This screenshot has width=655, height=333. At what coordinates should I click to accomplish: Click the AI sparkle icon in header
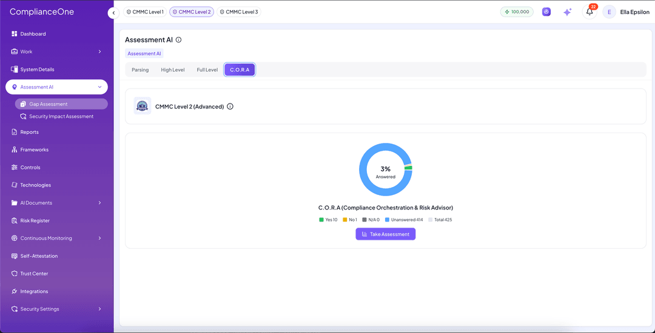pos(567,12)
